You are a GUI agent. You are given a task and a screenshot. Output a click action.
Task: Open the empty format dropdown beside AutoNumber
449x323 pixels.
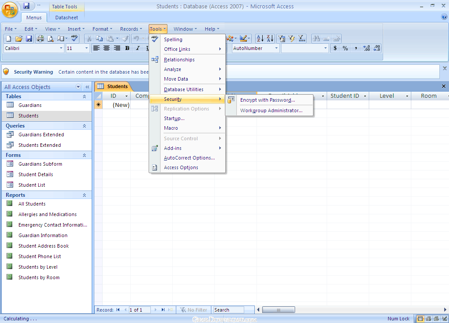point(325,48)
